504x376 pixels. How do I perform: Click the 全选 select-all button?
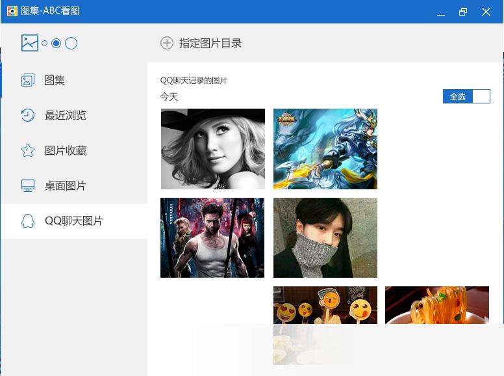[457, 96]
